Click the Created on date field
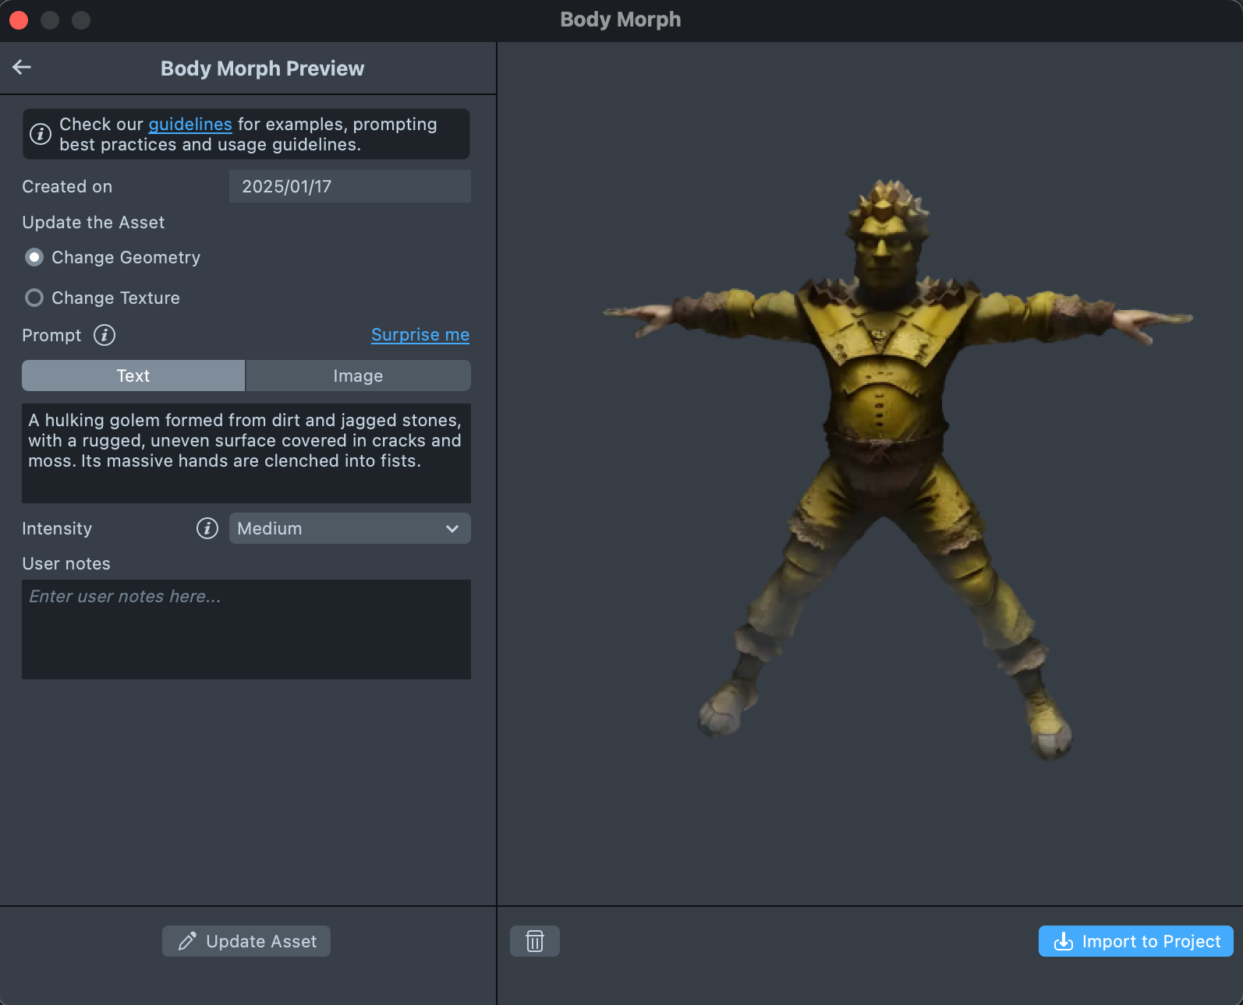The height and width of the screenshot is (1005, 1243). [349, 187]
